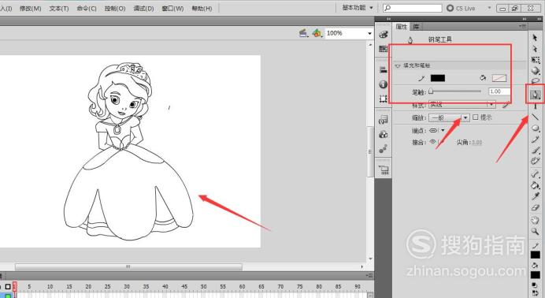The image size is (545, 298).
Task: Click the 笔触 stroke width slider handle
Action: click(431, 91)
